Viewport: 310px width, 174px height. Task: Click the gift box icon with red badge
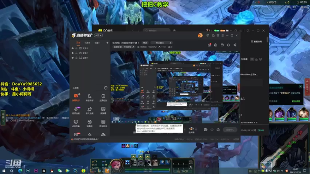pos(209,45)
